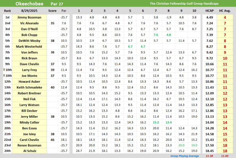This screenshot has width=236, height=158.
Task: Click the Okeechobee course title
Action: (29, 4)
